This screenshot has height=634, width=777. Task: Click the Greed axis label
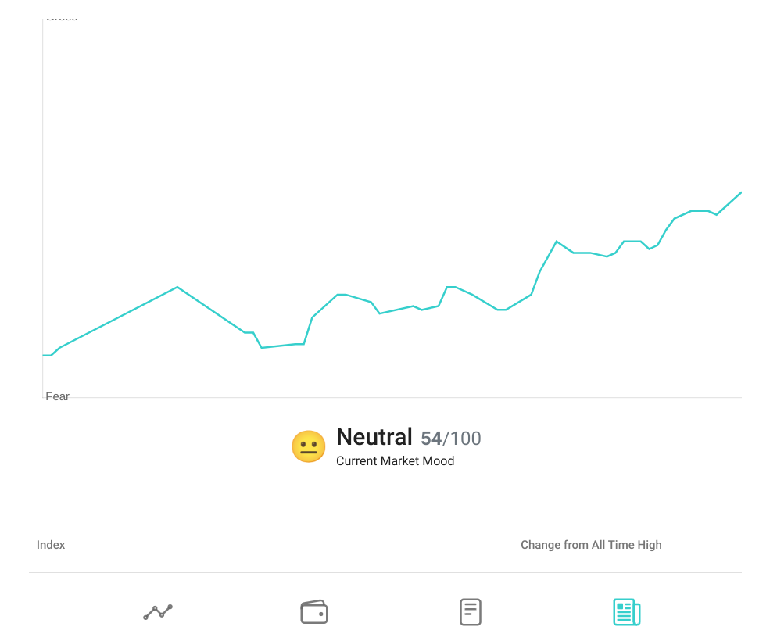(61, 16)
